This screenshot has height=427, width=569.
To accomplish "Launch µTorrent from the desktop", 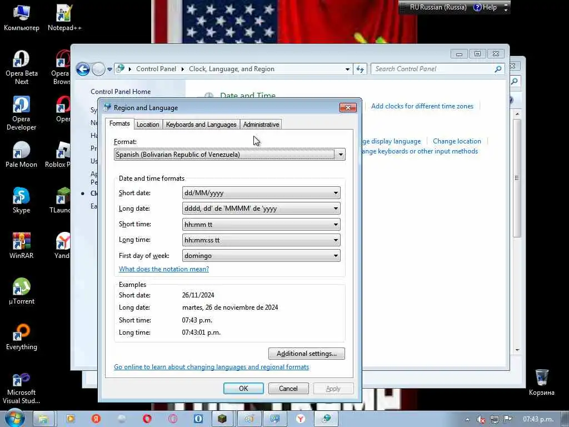I will click(22, 291).
